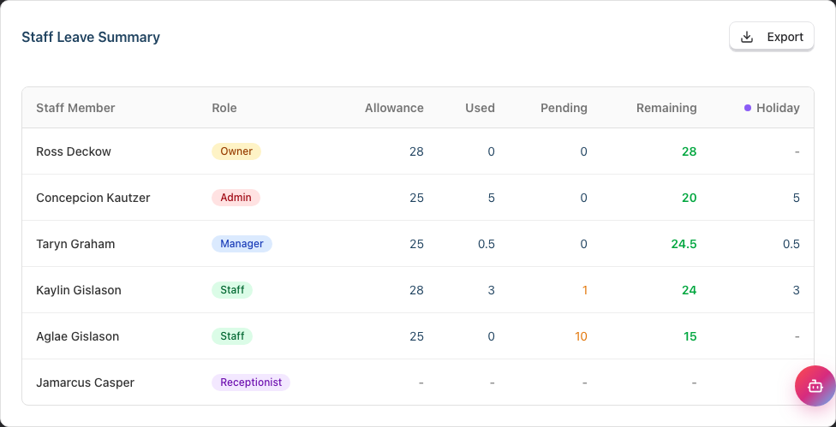Select the Allowance column header
Screen dimensions: 836x427
(394, 108)
